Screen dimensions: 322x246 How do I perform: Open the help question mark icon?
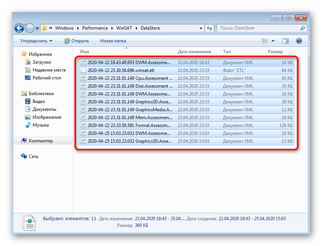click(299, 41)
